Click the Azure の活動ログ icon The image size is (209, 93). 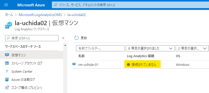pos(7,80)
